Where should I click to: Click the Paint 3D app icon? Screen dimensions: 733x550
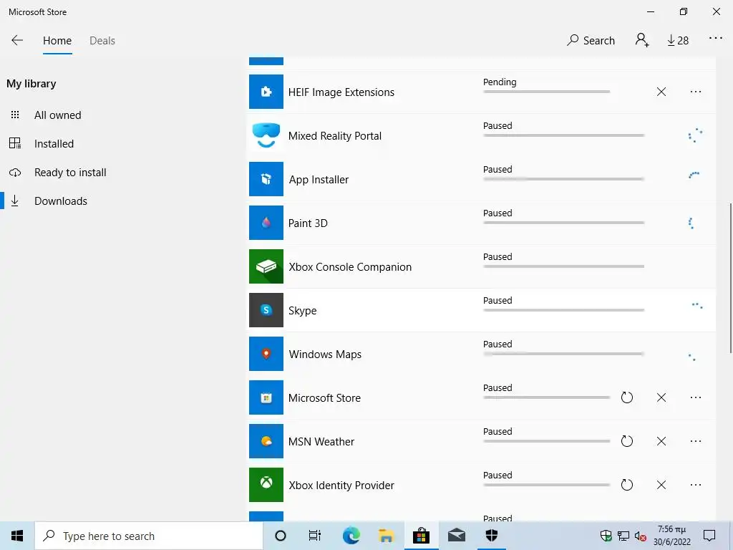pos(266,223)
